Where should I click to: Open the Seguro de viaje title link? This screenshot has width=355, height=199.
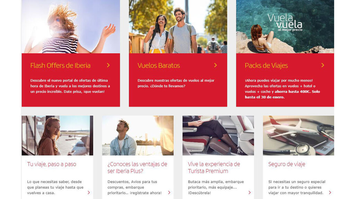287,164
